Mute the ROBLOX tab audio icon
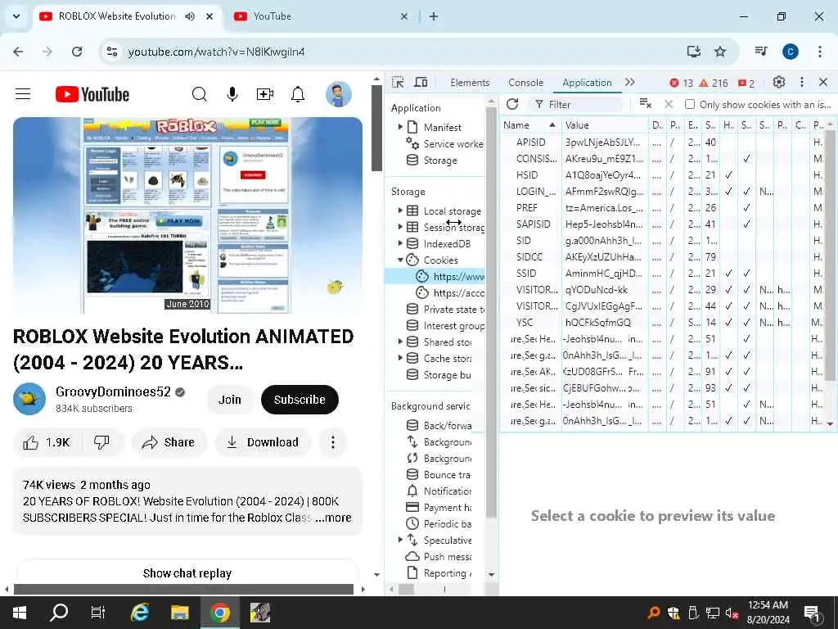 coord(190,16)
